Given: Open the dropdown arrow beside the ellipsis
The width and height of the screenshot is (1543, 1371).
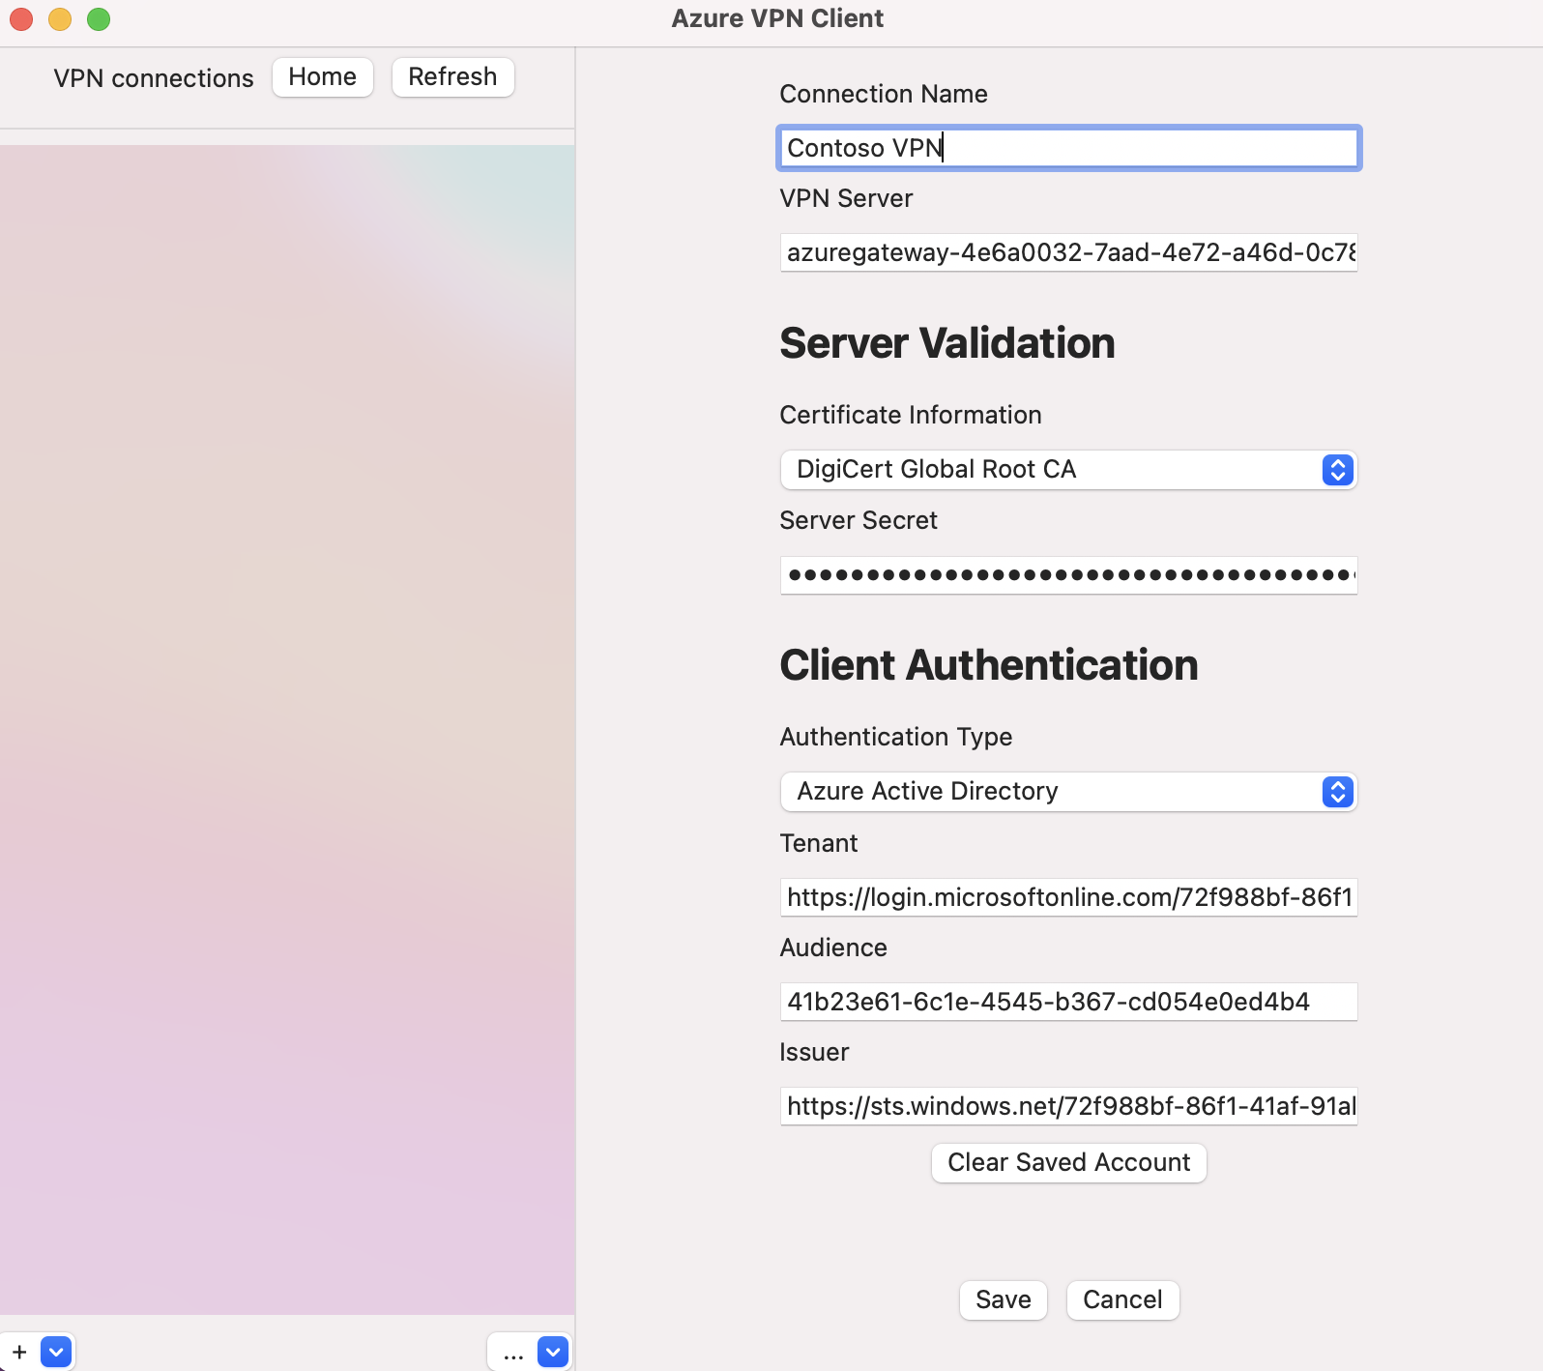Looking at the screenshot, I should [x=553, y=1352].
